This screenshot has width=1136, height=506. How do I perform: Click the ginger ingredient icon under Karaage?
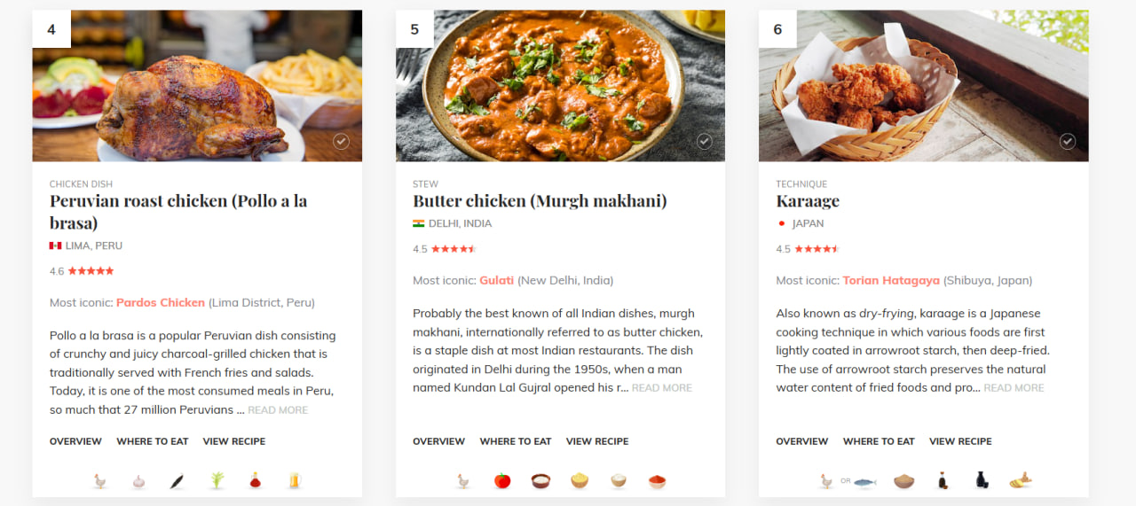tap(1021, 481)
